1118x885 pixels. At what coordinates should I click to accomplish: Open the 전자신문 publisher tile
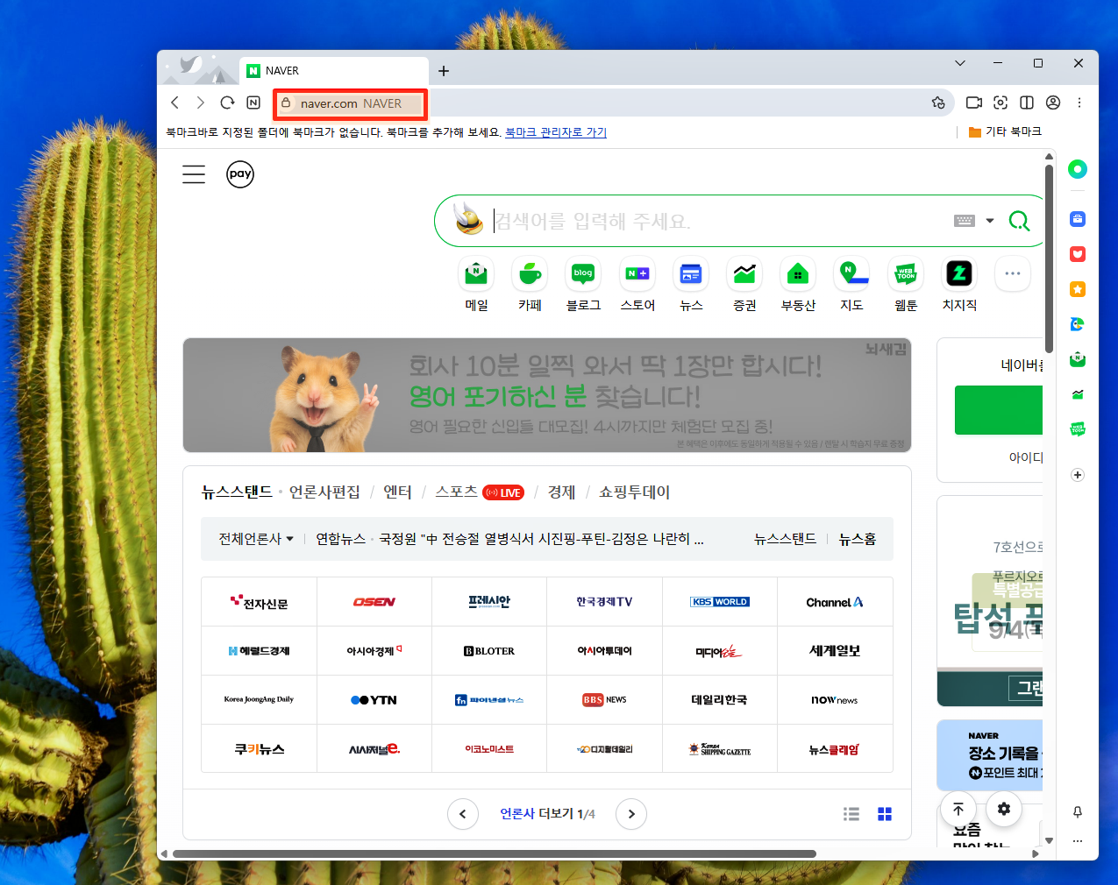tap(259, 602)
